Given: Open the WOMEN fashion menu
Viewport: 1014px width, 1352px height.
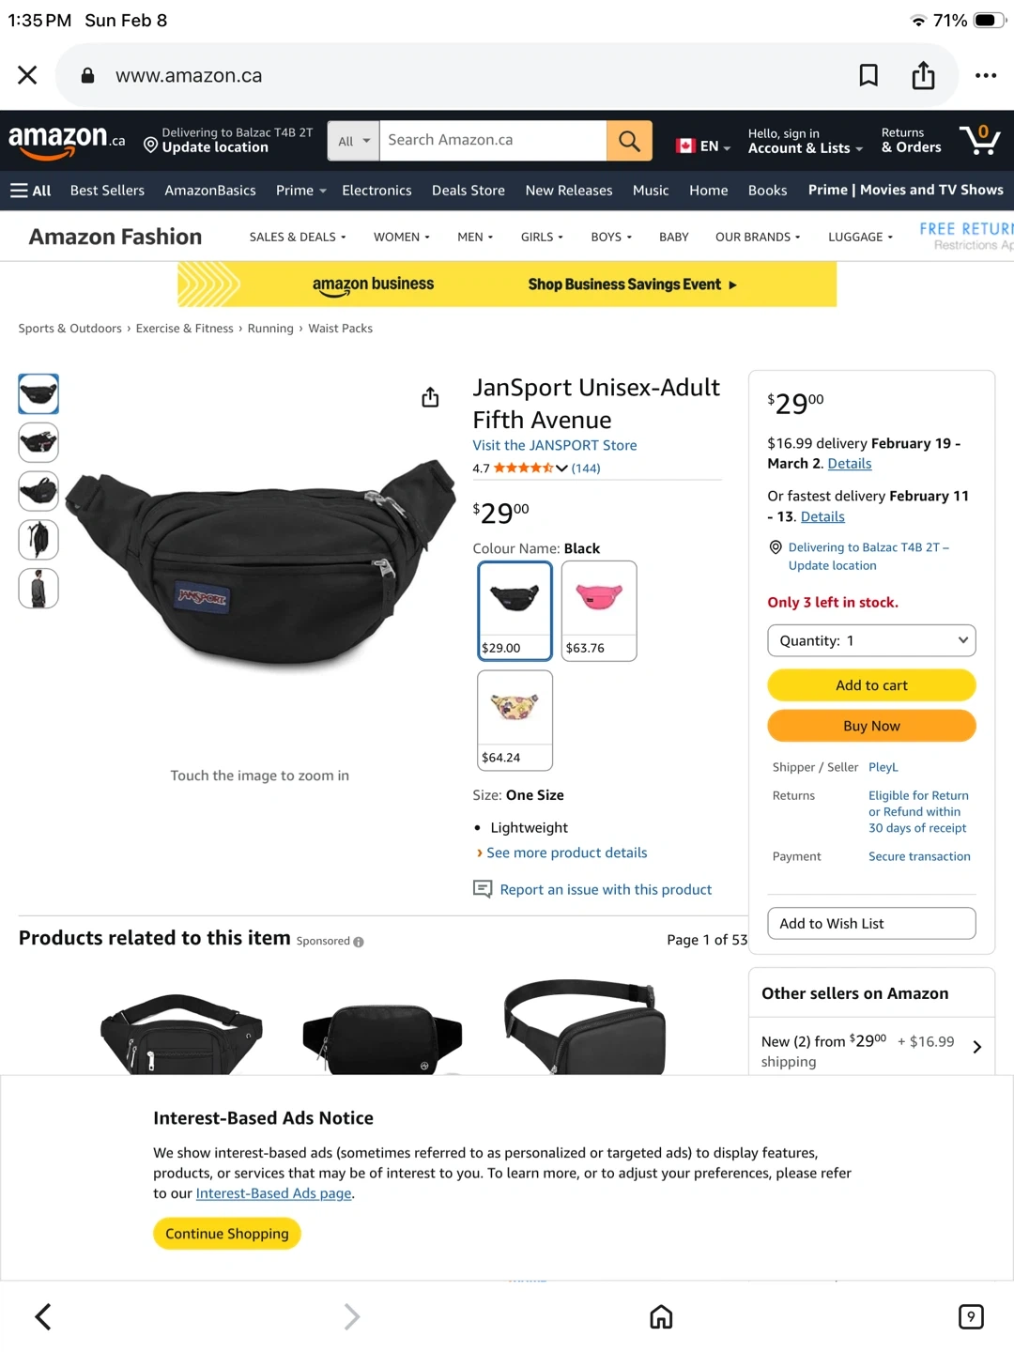Looking at the screenshot, I should point(402,237).
